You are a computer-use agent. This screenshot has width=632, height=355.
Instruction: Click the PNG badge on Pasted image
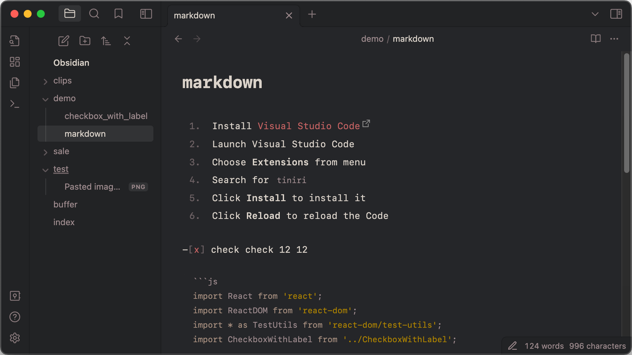(138, 187)
